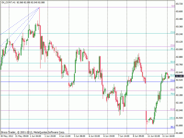Select the teal 23.6 Fibonacci label near 83.240

(173, 32)
